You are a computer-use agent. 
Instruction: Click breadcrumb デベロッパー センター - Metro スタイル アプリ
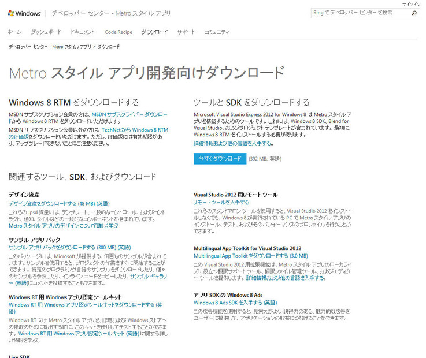50,47
